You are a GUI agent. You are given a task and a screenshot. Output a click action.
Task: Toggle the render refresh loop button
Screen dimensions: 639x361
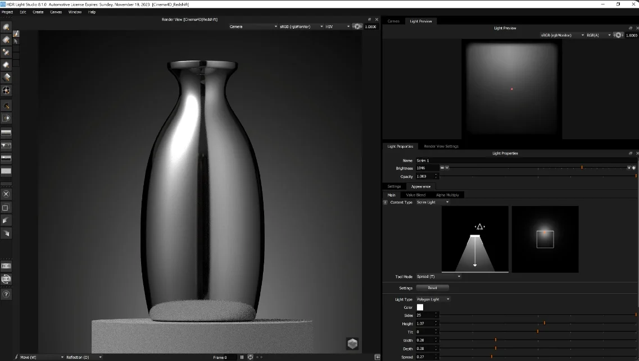click(250, 357)
